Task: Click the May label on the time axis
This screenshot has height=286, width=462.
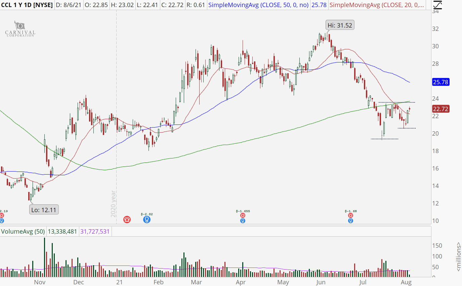Action: 283,282
